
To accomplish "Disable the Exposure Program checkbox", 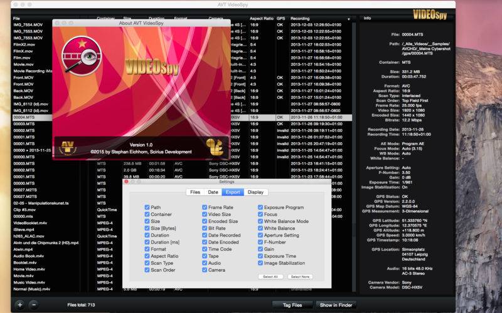I will (260, 207).
